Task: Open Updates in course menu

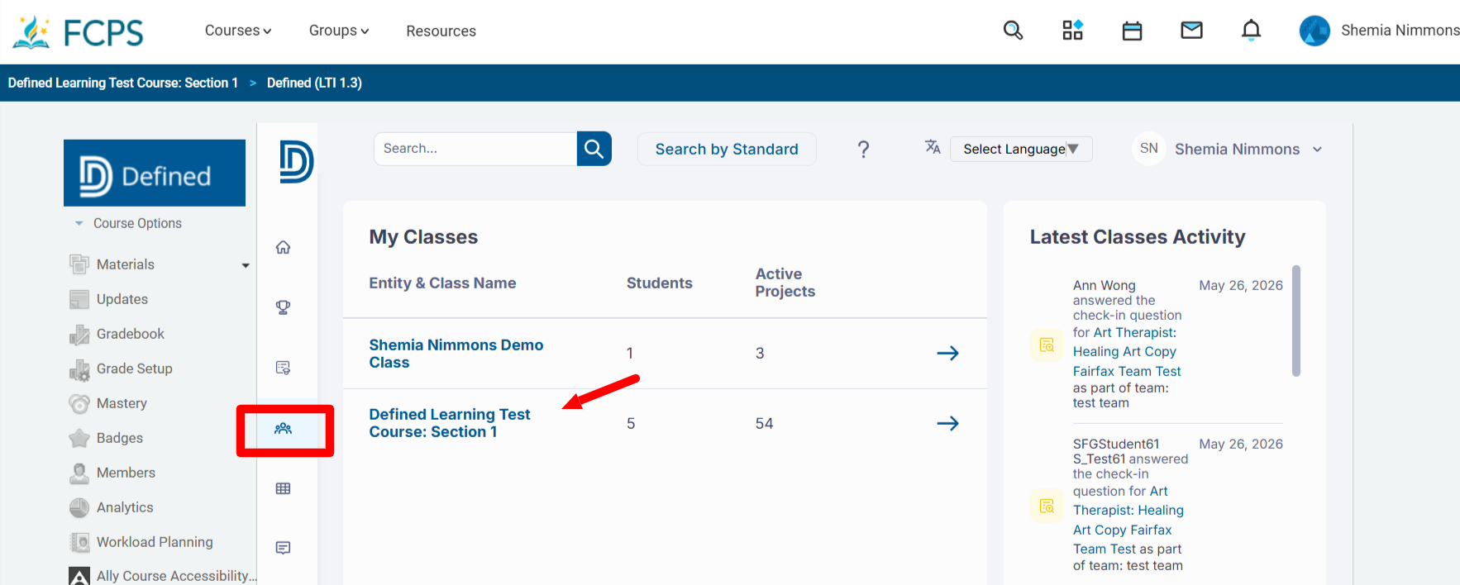Action: (122, 299)
